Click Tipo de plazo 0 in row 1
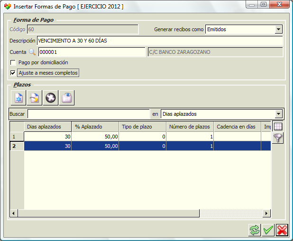293x241 pixels. pyautogui.click(x=143, y=137)
